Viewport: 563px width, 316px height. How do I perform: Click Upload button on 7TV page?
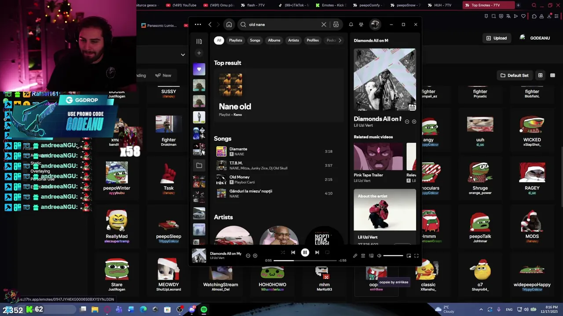497,38
